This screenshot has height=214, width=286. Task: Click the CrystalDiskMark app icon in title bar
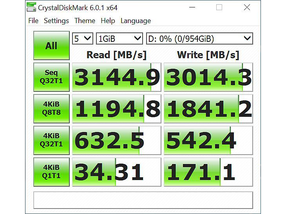[x=31, y=7]
